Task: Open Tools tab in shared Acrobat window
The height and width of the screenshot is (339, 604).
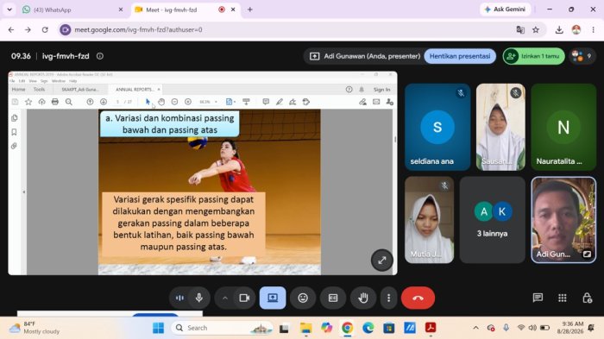Action: click(x=40, y=90)
